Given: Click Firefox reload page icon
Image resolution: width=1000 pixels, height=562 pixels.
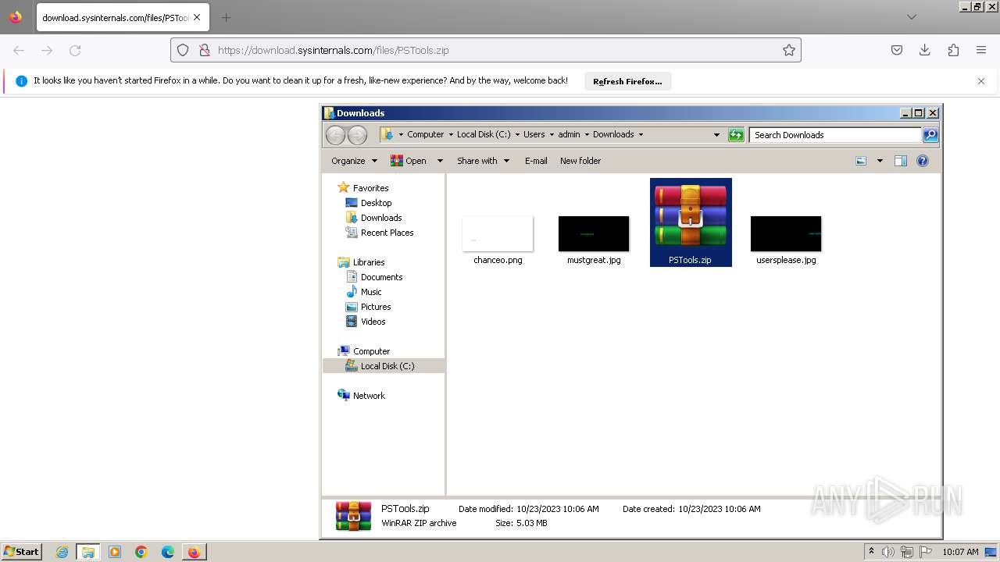Looking at the screenshot, I should coord(75,50).
